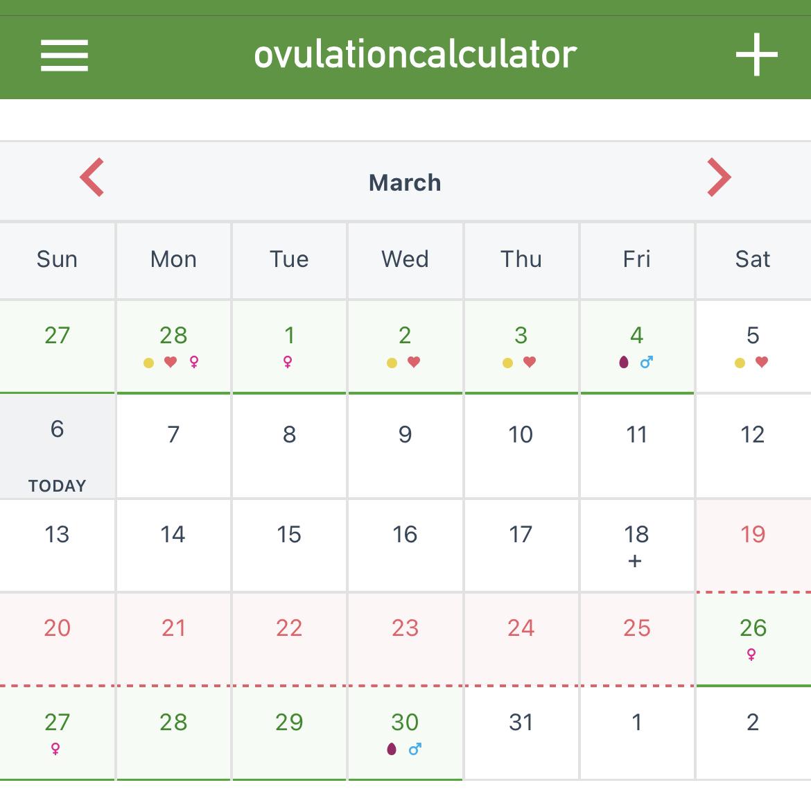
Task: Tap the heart icon on March 5
Action: [x=762, y=362]
